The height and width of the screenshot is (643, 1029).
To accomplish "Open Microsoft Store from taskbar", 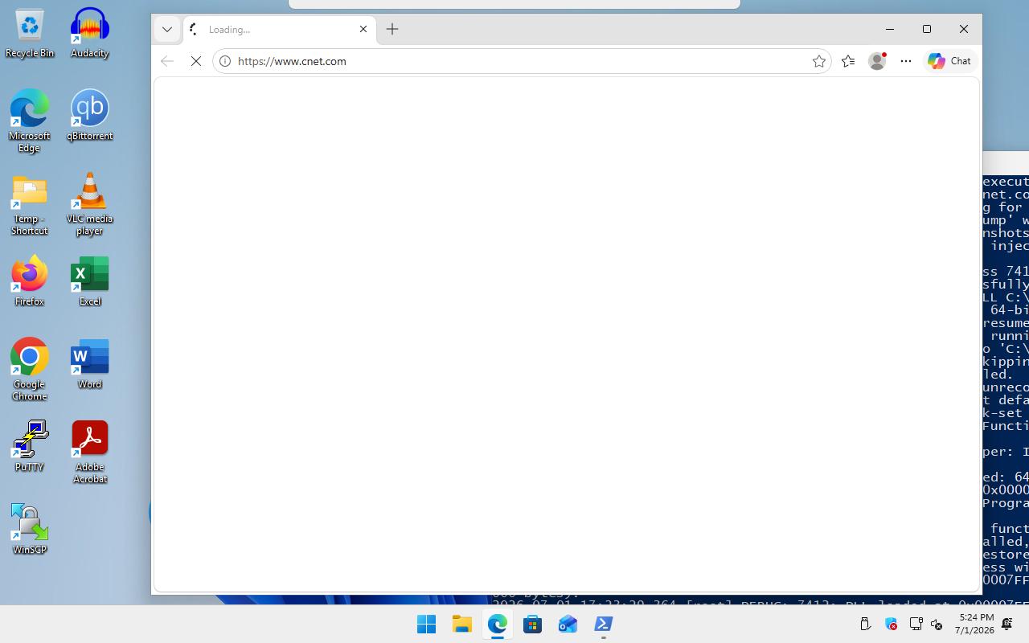I will (x=532, y=624).
